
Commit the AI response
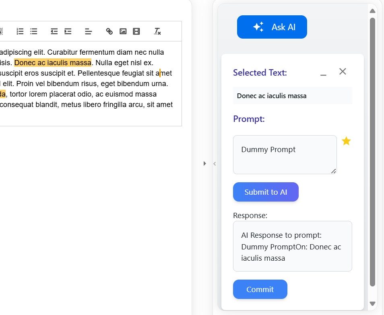260,289
